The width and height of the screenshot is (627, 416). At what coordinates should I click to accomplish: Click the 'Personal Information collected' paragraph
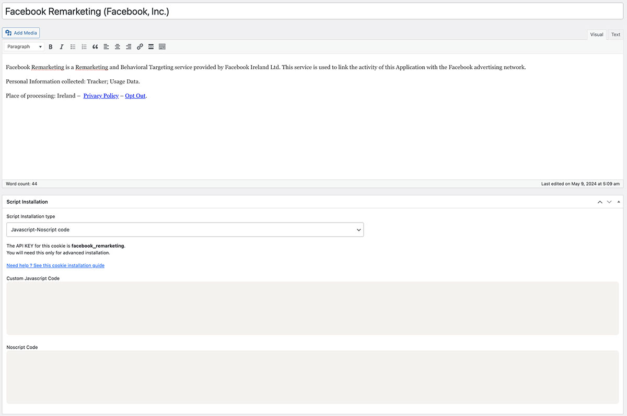click(73, 81)
